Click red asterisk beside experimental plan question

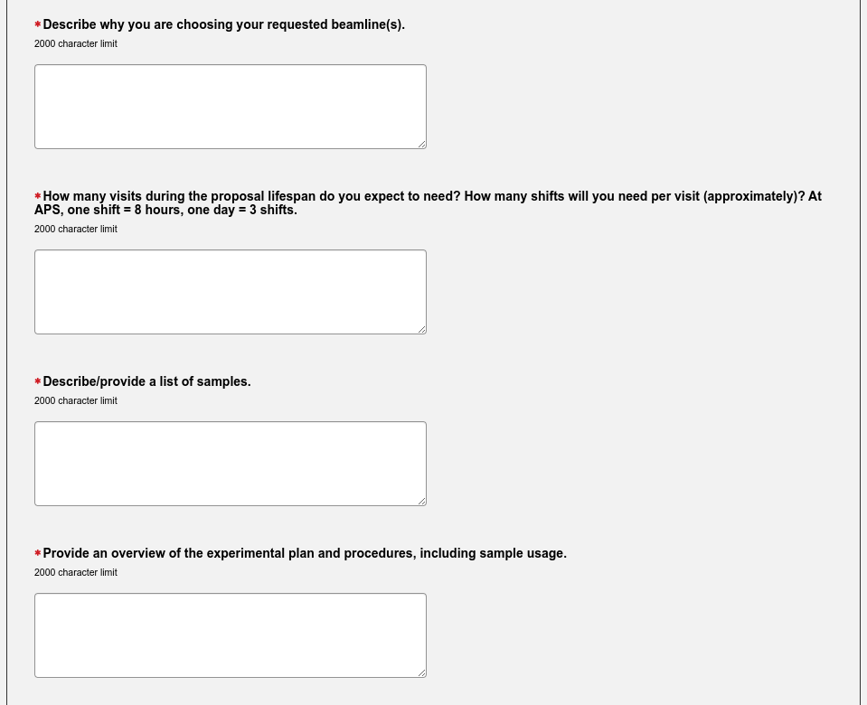point(38,553)
